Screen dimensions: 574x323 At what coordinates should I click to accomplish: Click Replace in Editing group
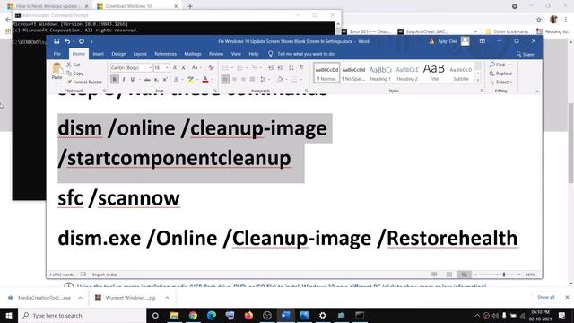500,74
